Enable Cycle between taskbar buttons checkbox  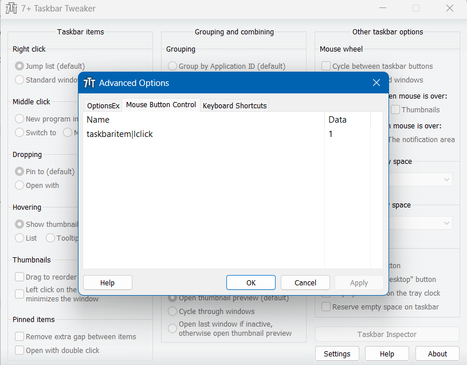(326, 66)
